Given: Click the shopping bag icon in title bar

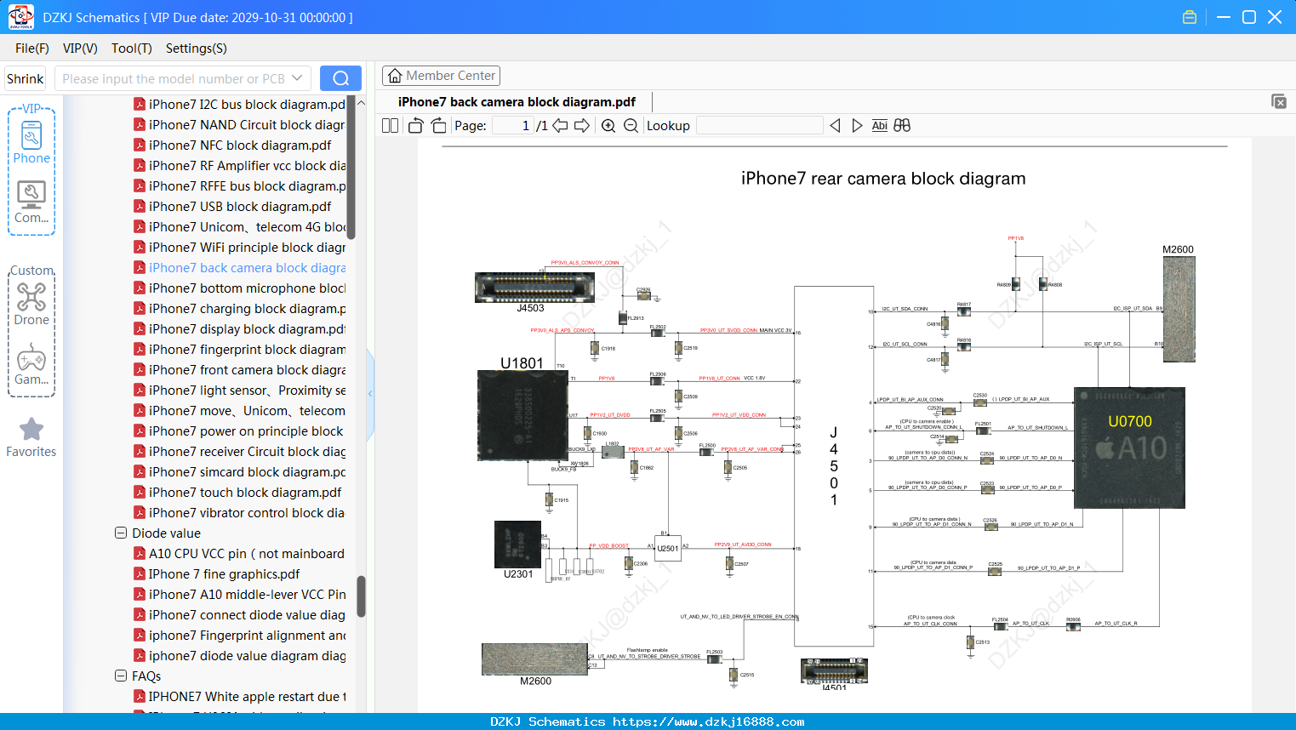Looking at the screenshot, I should click(x=1190, y=17).
